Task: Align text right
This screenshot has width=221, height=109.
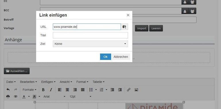Action: click(75, 90)
